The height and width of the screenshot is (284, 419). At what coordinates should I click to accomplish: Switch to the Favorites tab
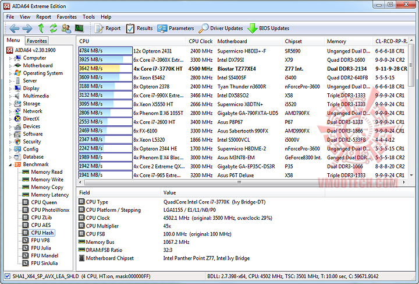click(37, 41)
